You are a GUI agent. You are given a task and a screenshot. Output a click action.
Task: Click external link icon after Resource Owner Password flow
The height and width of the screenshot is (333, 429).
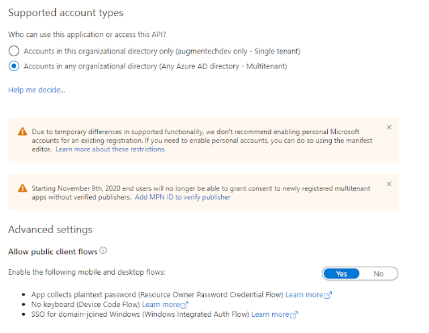click(x=328, y=295)
